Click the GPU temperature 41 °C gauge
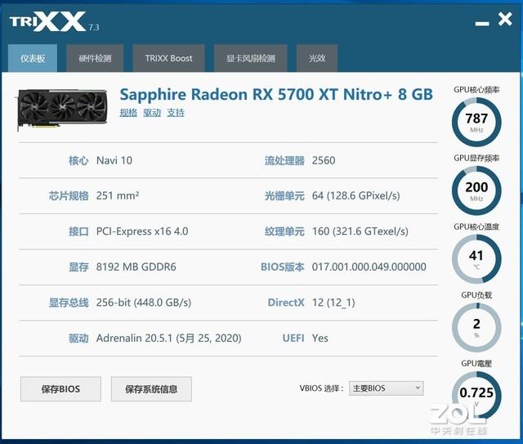The height and width of the screenshot is (444, 523). [476, 259]
